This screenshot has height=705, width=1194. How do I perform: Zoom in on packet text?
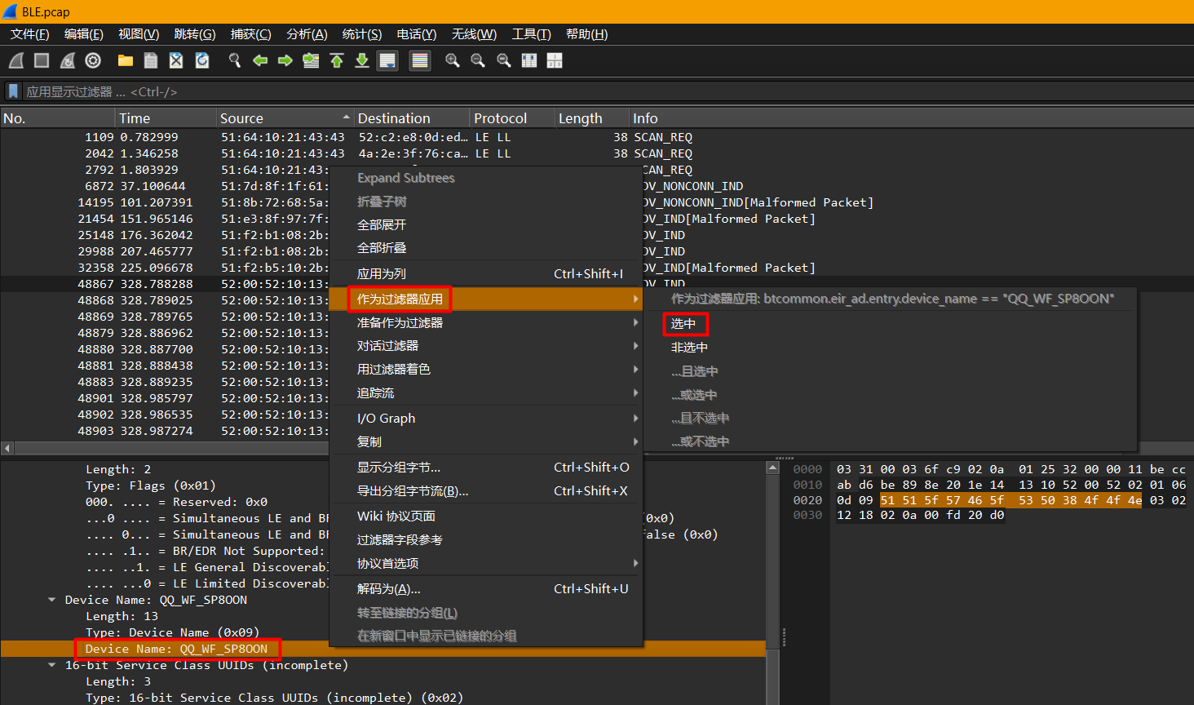pos(452,60)
